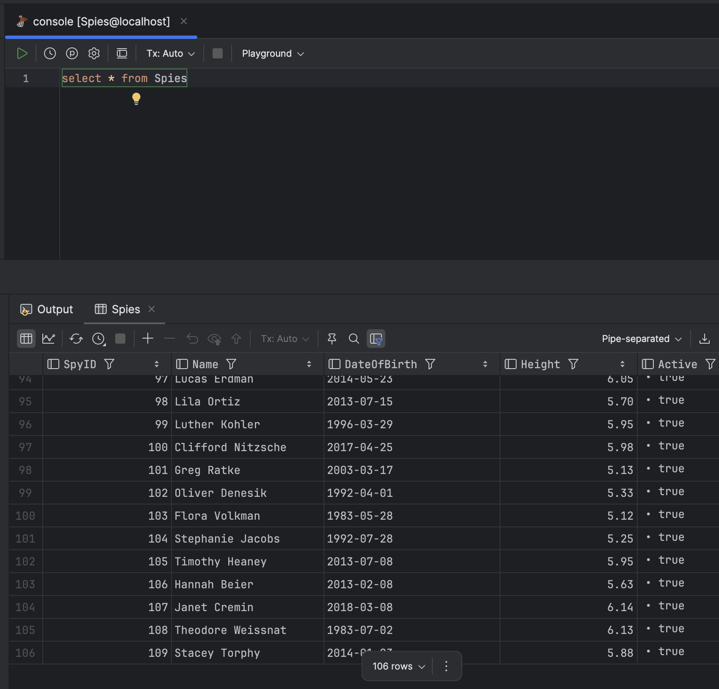Open the Pipe-separated format dropdown
This screenshot has width=719, height=689.
(x=642, y=339)
